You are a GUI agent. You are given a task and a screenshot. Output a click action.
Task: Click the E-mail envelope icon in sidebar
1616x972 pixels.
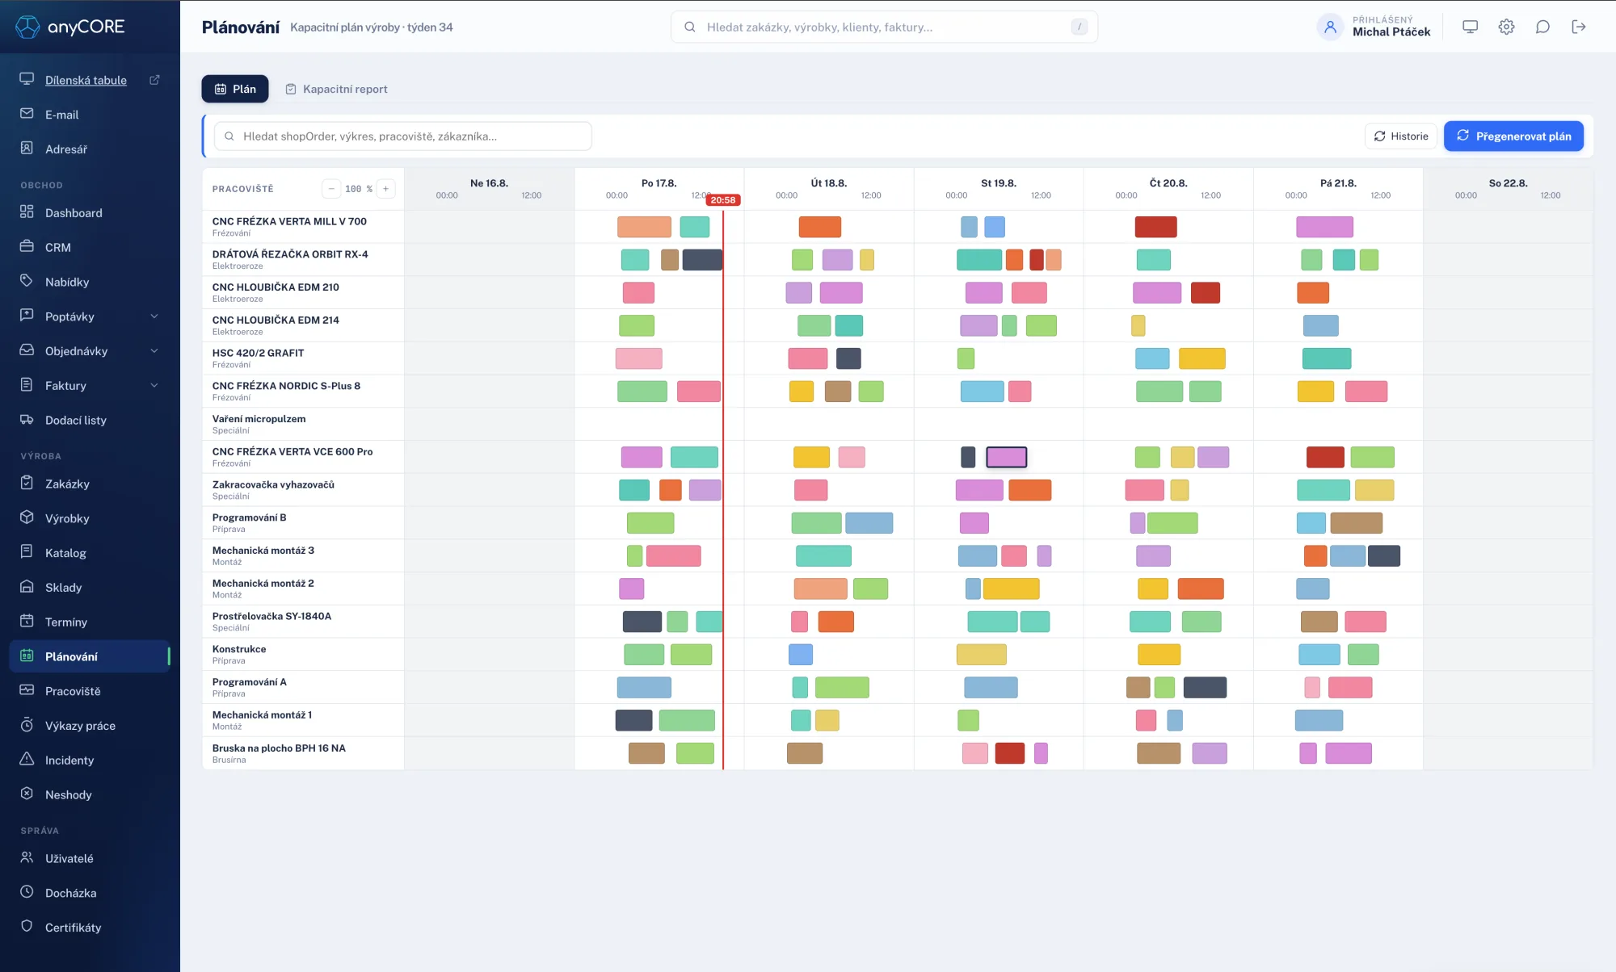tap(27, 114)
